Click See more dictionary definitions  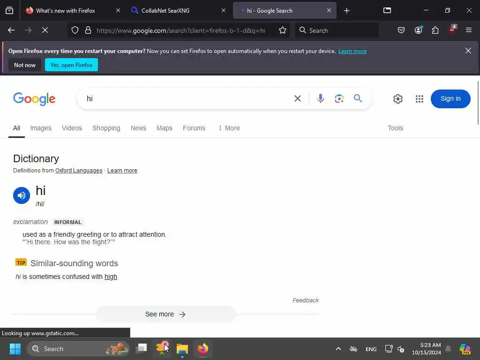[165, 314]
